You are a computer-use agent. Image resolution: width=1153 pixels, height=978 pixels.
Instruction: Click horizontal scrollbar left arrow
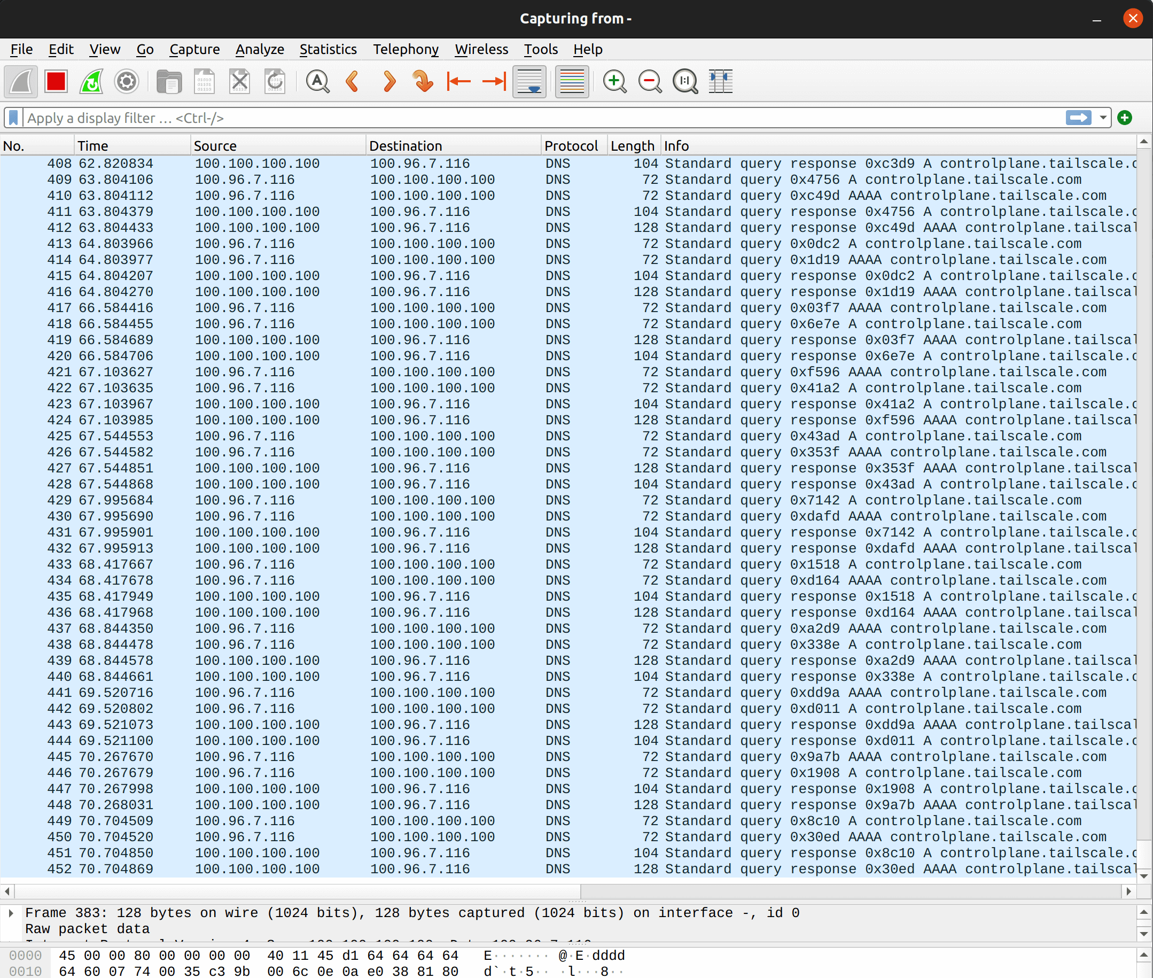[x=7, y=891]
